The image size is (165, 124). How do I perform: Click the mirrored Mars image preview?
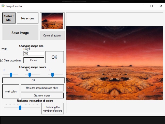coord(114,63)
